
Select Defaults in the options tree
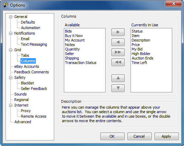28,22
